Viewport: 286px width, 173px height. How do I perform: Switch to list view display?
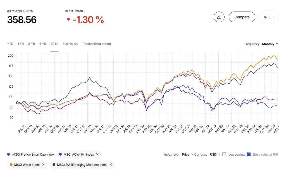[273, 17]
